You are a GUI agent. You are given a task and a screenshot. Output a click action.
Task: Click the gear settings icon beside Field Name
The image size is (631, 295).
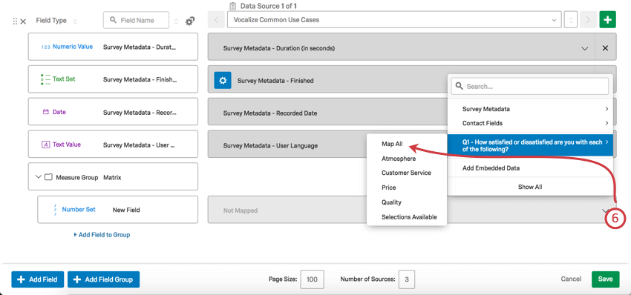click(190, 21)
